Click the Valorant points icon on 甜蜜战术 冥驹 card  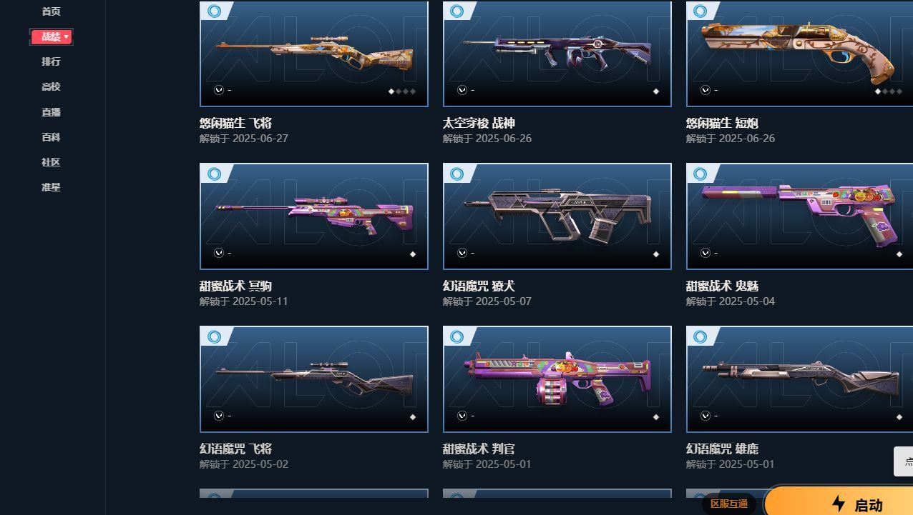pos(219,253)
